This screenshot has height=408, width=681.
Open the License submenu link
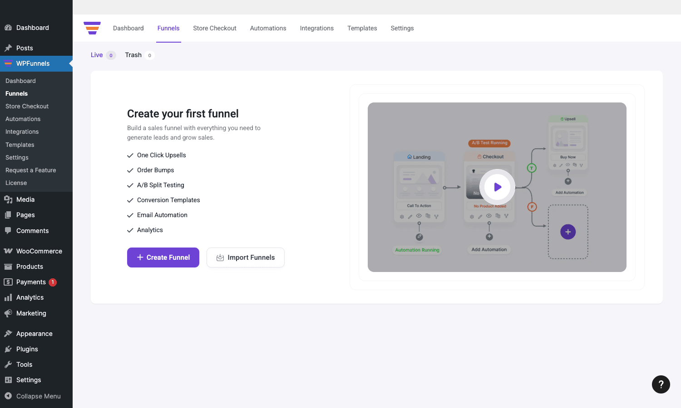pyautogui.click(x=16, y=183)
